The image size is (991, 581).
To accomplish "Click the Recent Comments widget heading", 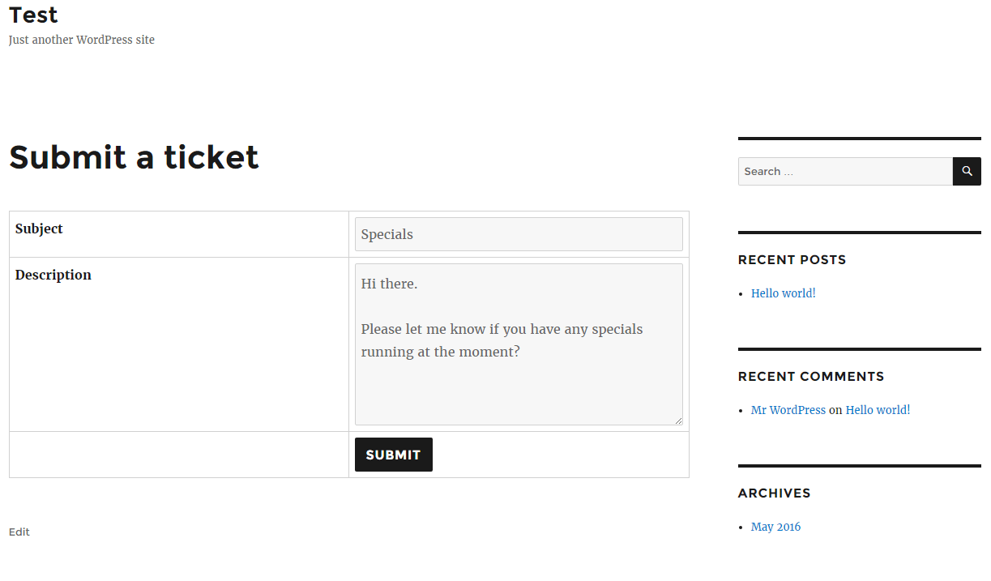I will (x=810, y=376).
